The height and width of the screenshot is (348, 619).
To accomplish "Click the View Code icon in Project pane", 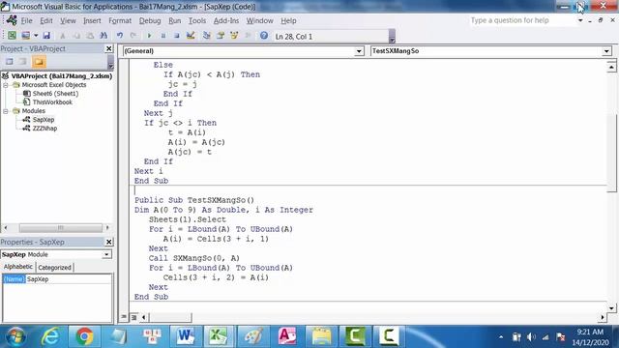I will coord(10,62).
